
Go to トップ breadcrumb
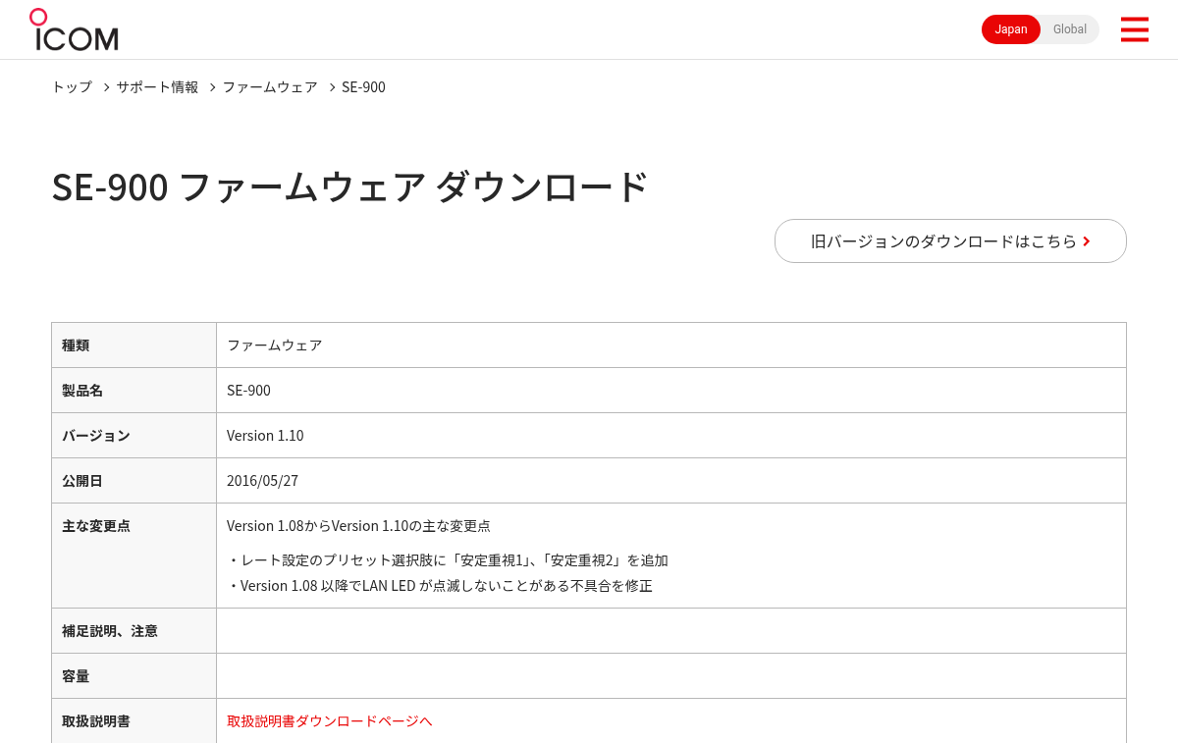tap(72, 87)
